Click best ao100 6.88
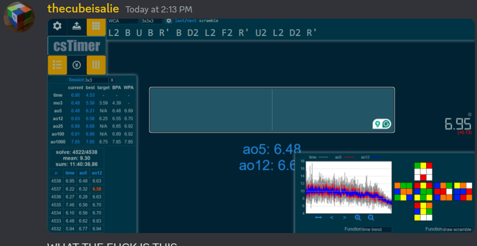477x246 pixels. point(90,134)
